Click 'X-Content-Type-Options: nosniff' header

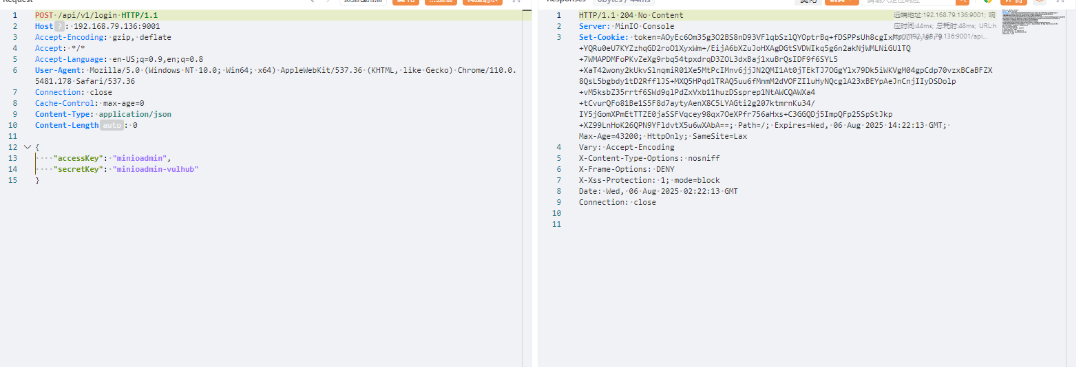coord(649,158)
